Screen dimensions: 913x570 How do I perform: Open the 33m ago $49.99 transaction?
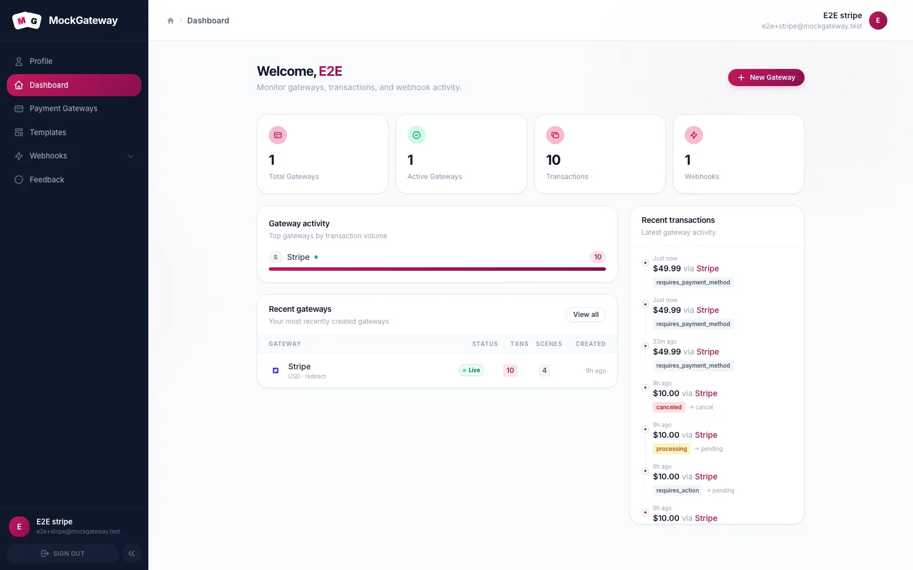tap(717, 354)
